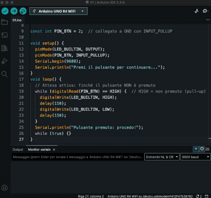Open the Sketchbook folder in sidebar
This screenshot has height=198, width=211.
5,22
